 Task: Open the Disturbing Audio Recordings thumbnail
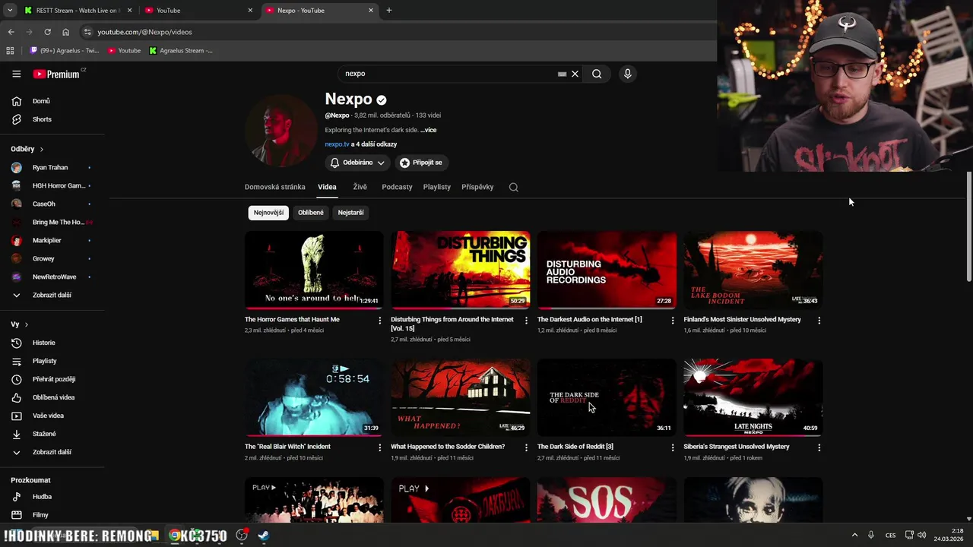point(607,270)
